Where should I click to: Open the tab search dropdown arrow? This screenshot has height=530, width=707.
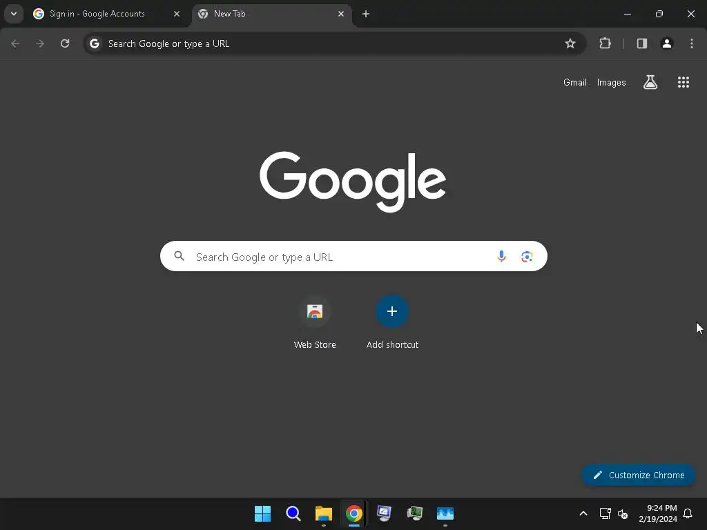point(14,14)
